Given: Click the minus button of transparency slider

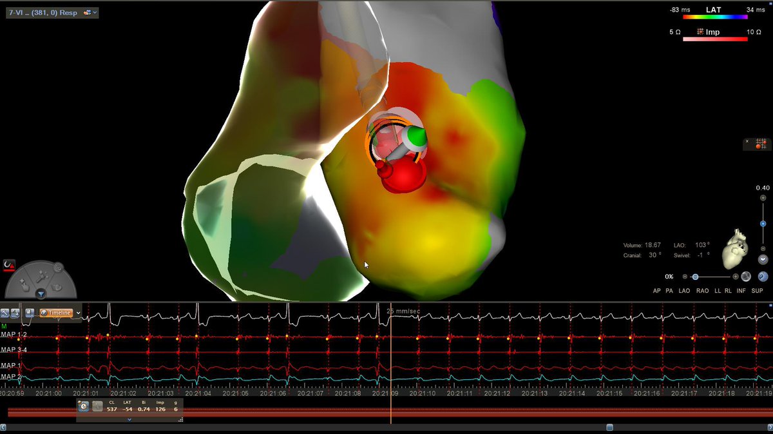Looking at the screenshot, I should click(685, 277).
